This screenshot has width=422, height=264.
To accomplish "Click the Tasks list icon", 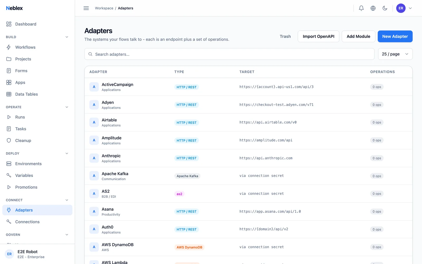I will pyautogui.click(x=9, y=129).
